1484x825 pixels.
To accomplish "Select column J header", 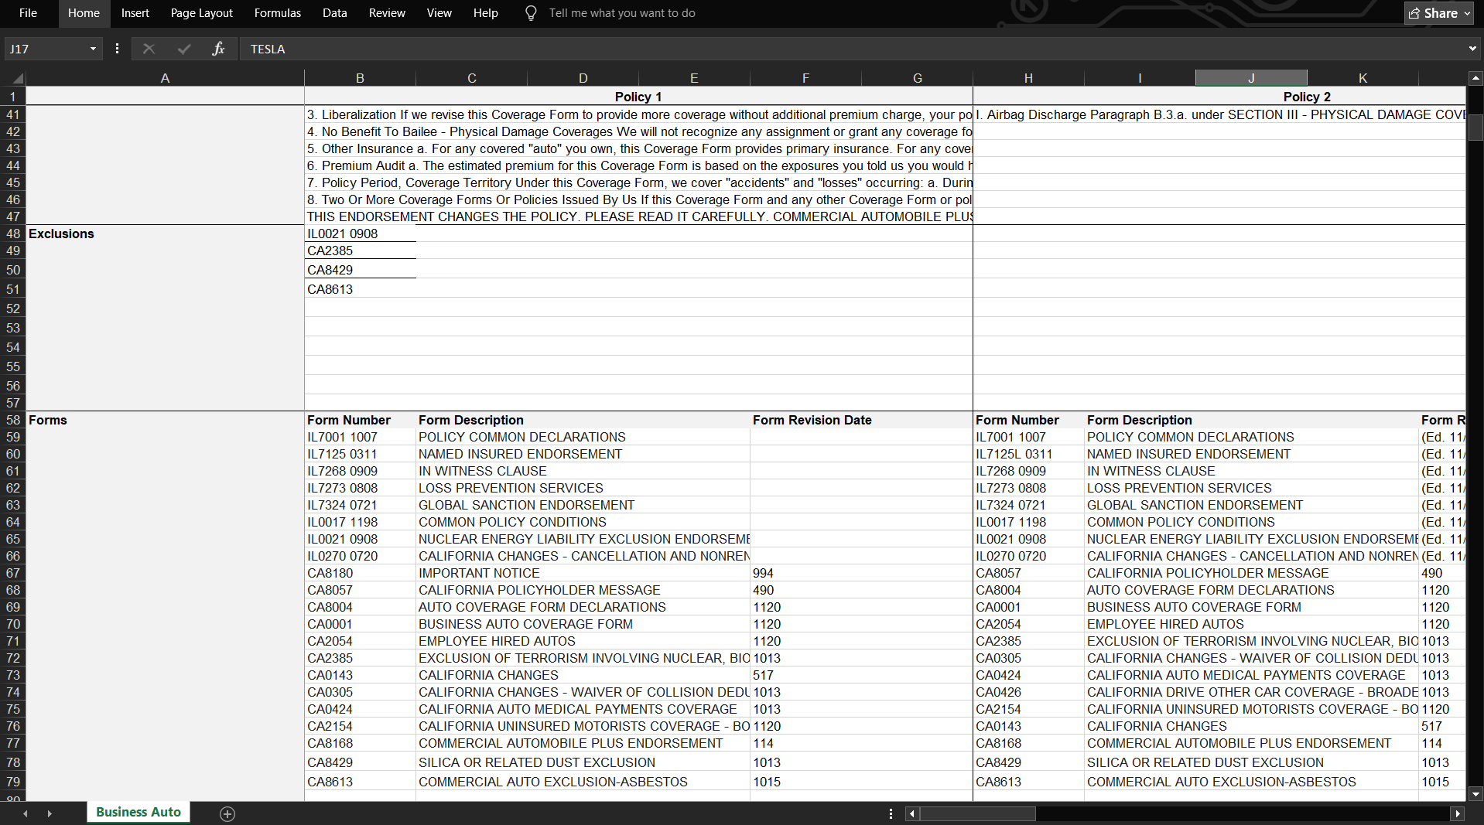I will click(x=1251, y=78).
